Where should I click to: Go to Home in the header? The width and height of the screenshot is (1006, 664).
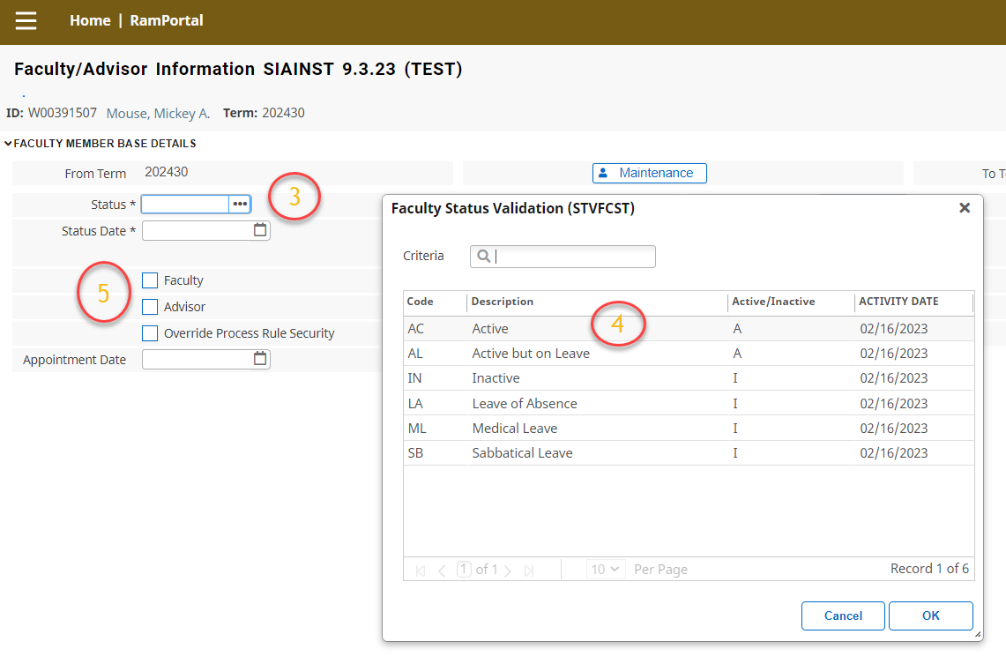point(90,20)
